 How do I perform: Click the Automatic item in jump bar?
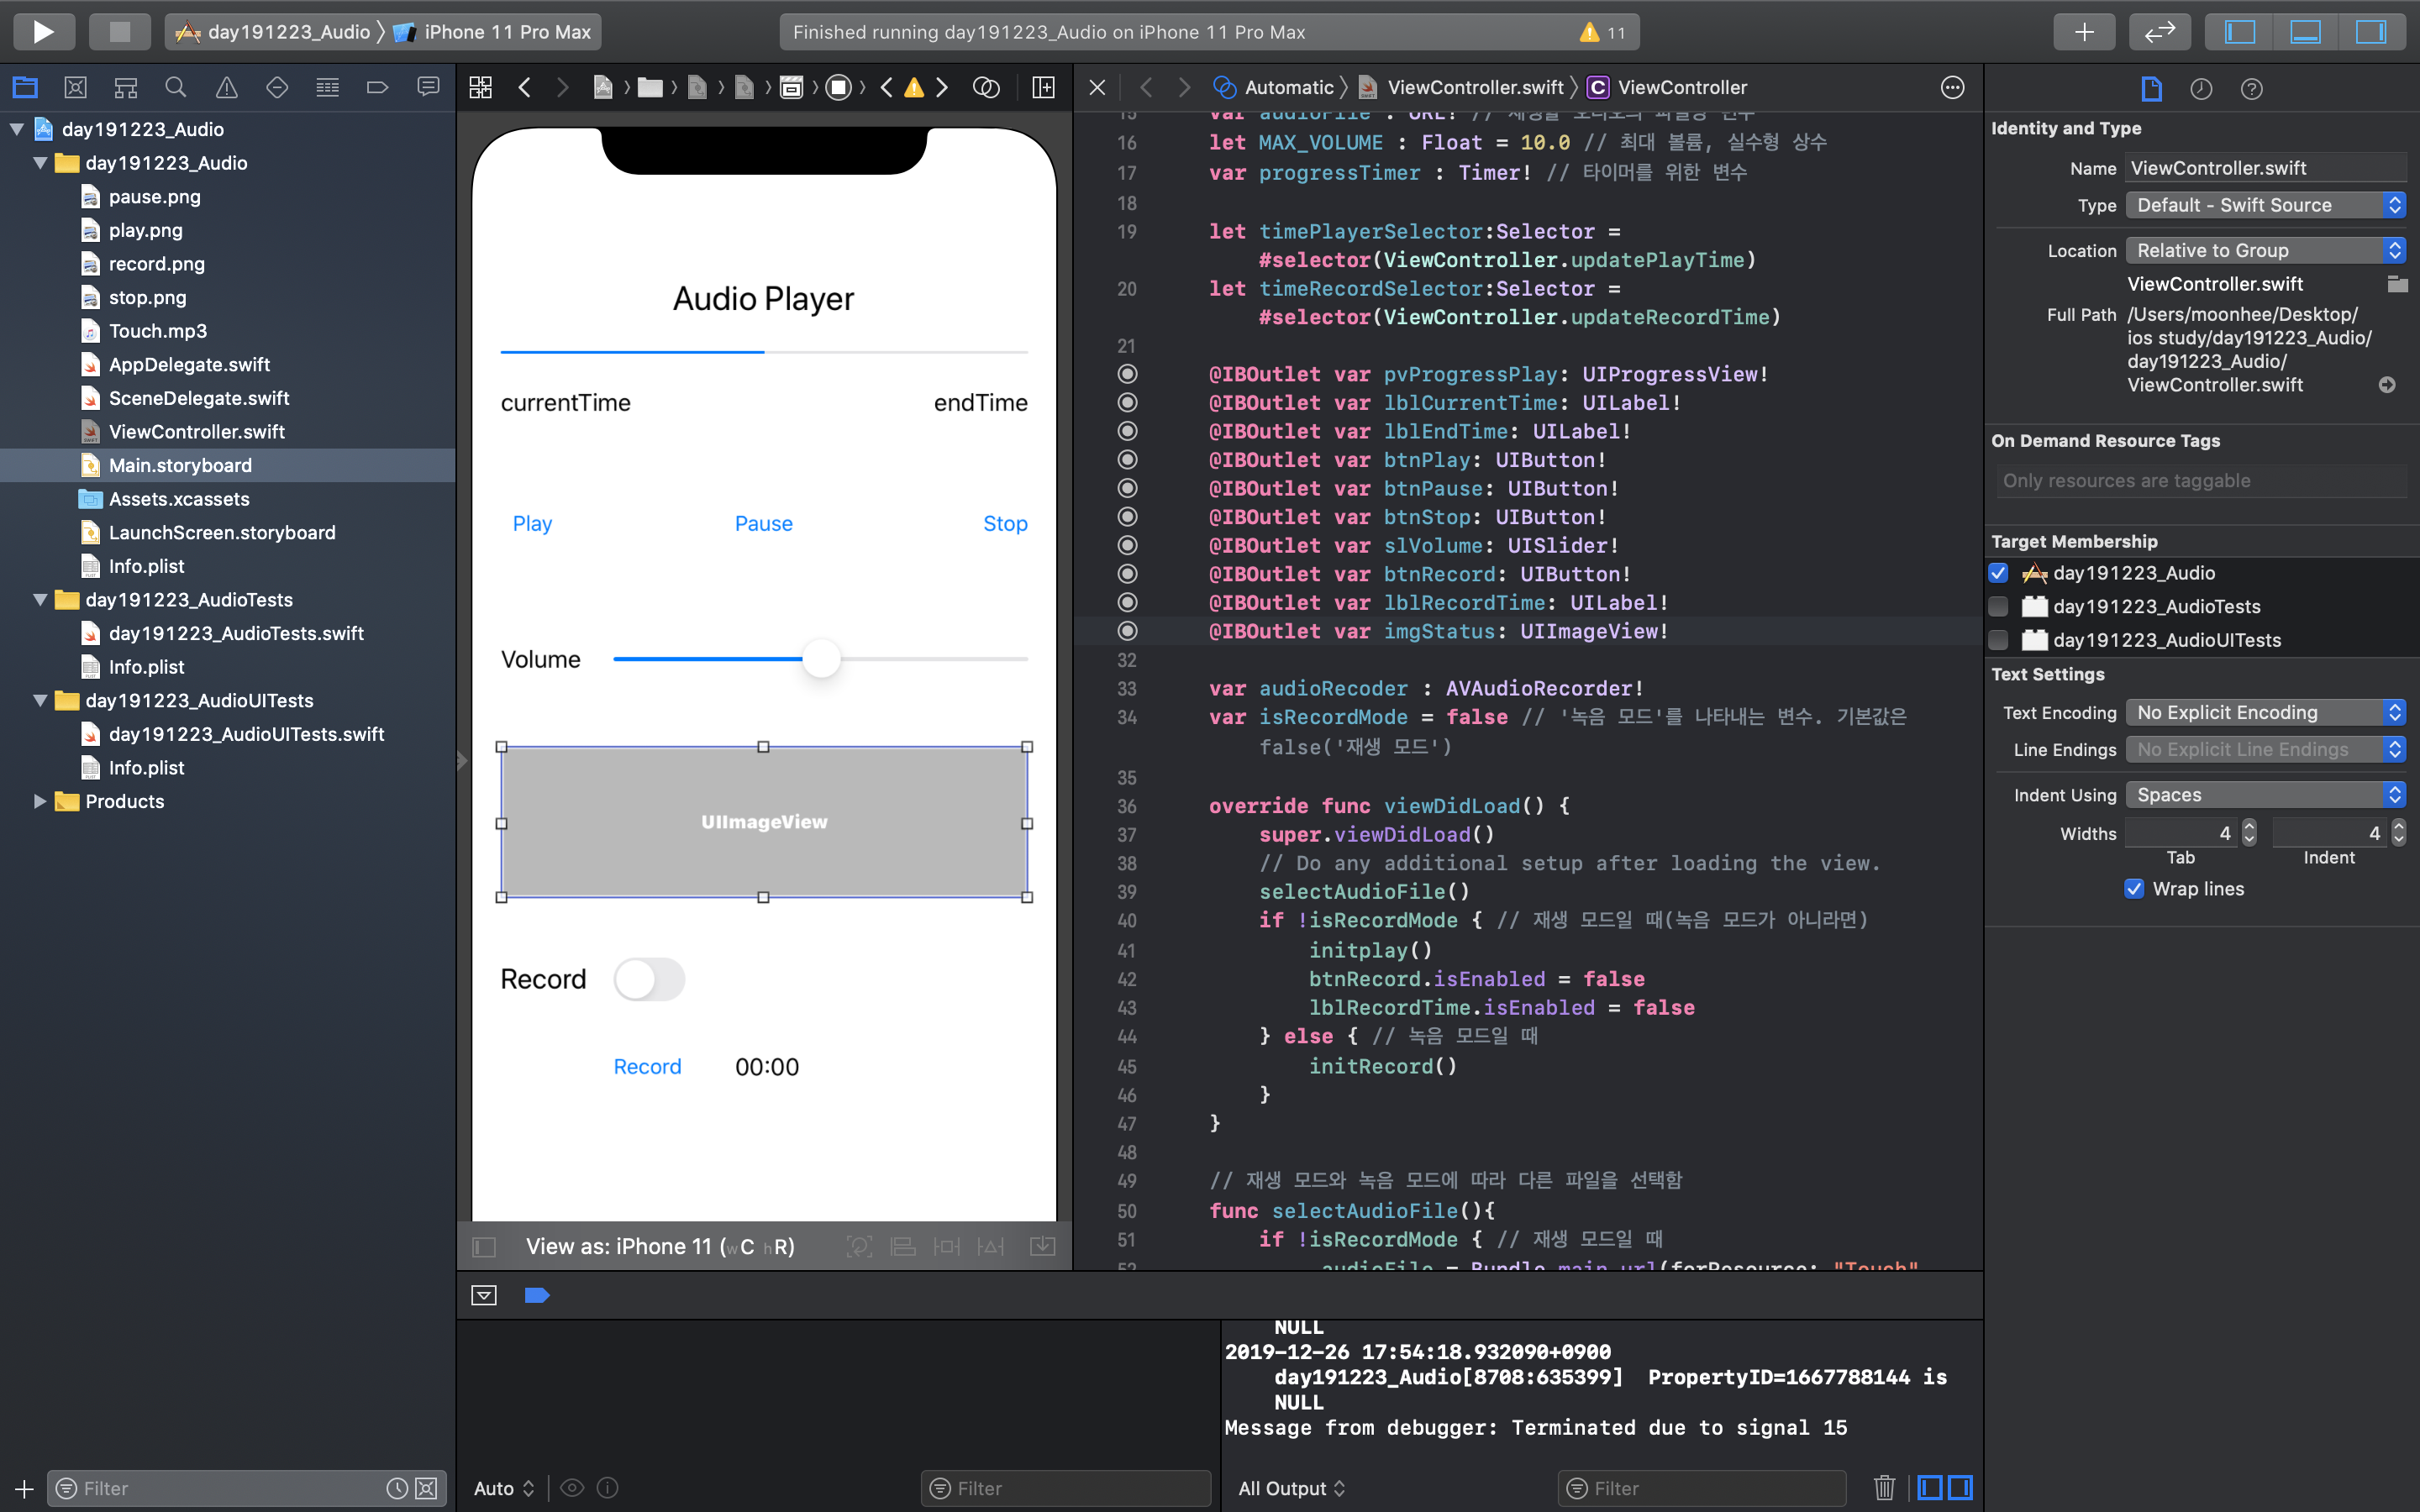pyautogui.click(x=1288, y=88)
